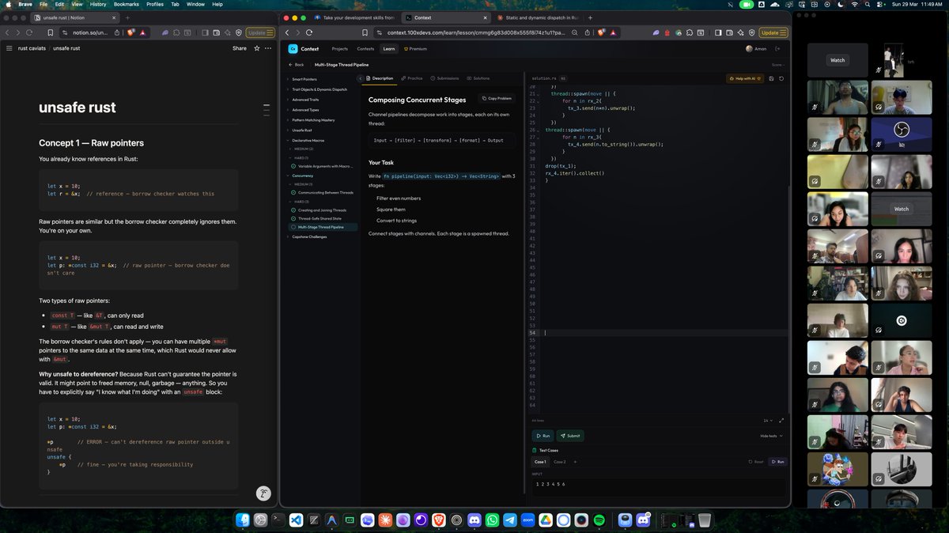Open the editor font size 14 dropdown
Viewport: 949px width, 533px height.
768,420
